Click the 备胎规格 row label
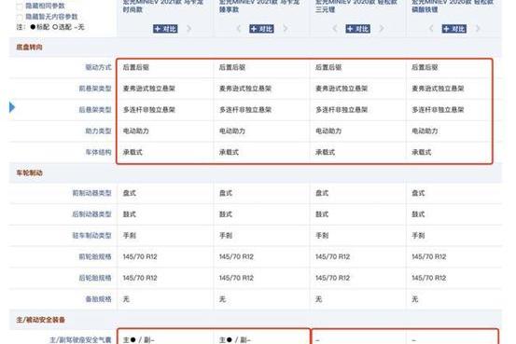The width and height of the screenshot is (516, 344). click(x=98, y=299)
